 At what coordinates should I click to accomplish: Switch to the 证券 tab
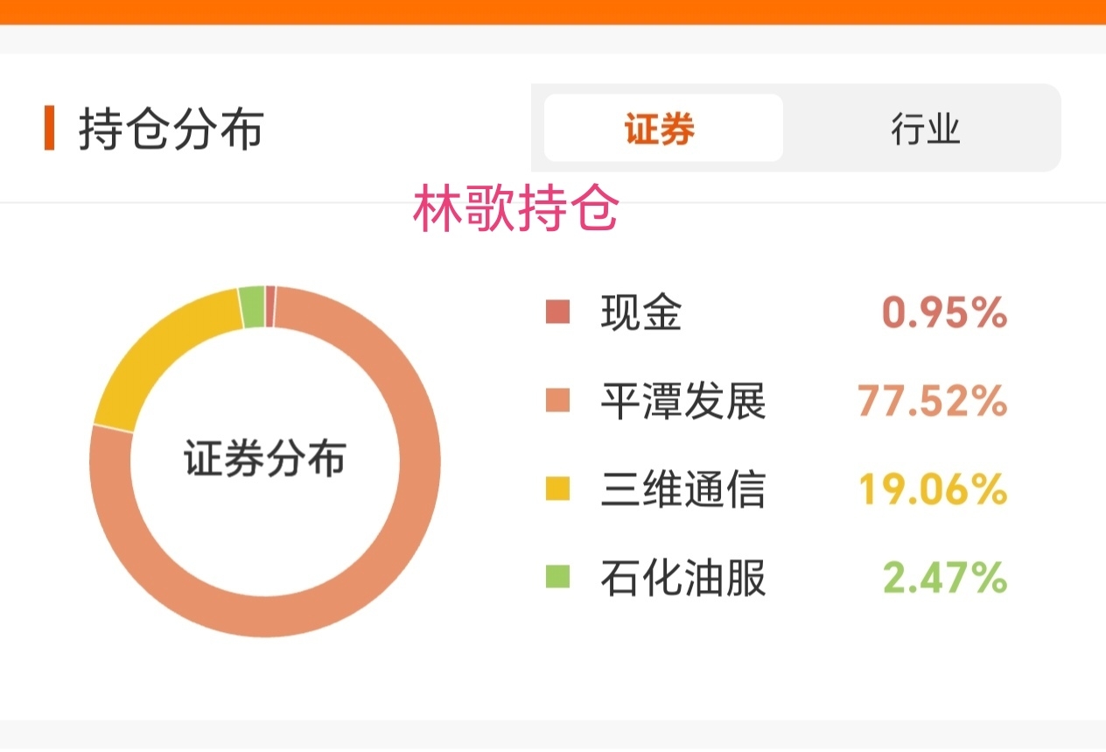tap(662, 129)
